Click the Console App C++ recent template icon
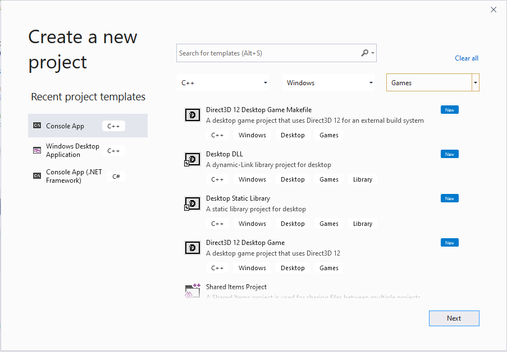Image resolution: width=507 pixels, height=352 pixels. click(37, 126)
